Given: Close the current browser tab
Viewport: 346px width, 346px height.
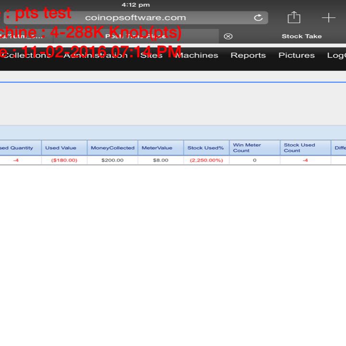Looking at the screenshot, I should (x=228, y=37).
